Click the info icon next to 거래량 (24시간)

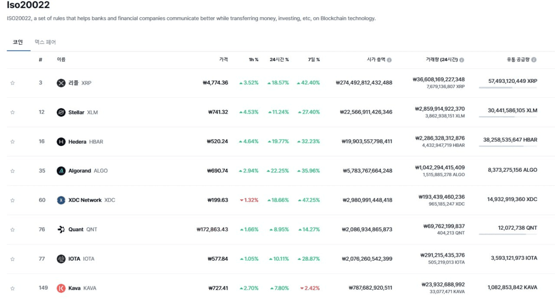point(462,60)
